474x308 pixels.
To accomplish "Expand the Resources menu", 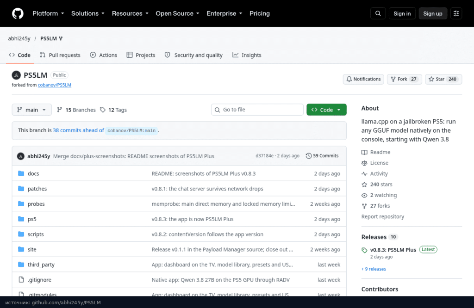I will [130, 13].
